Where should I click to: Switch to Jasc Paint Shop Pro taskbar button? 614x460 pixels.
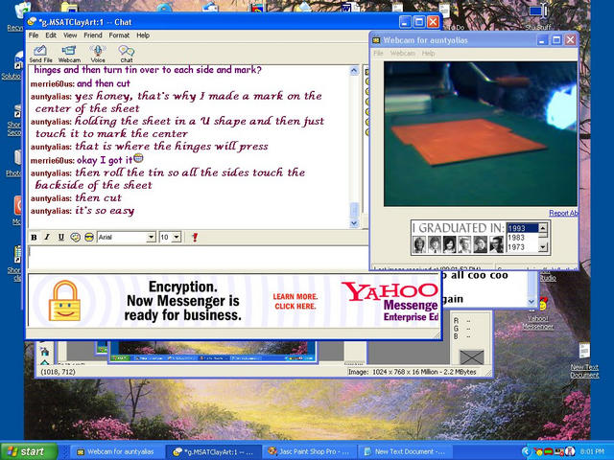[309, 451]
